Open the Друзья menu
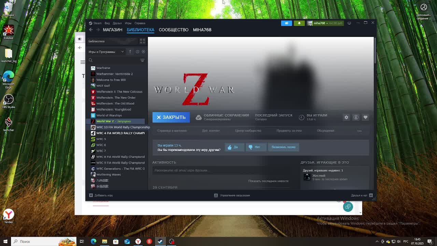437x246 pixels. click(117, 23)
